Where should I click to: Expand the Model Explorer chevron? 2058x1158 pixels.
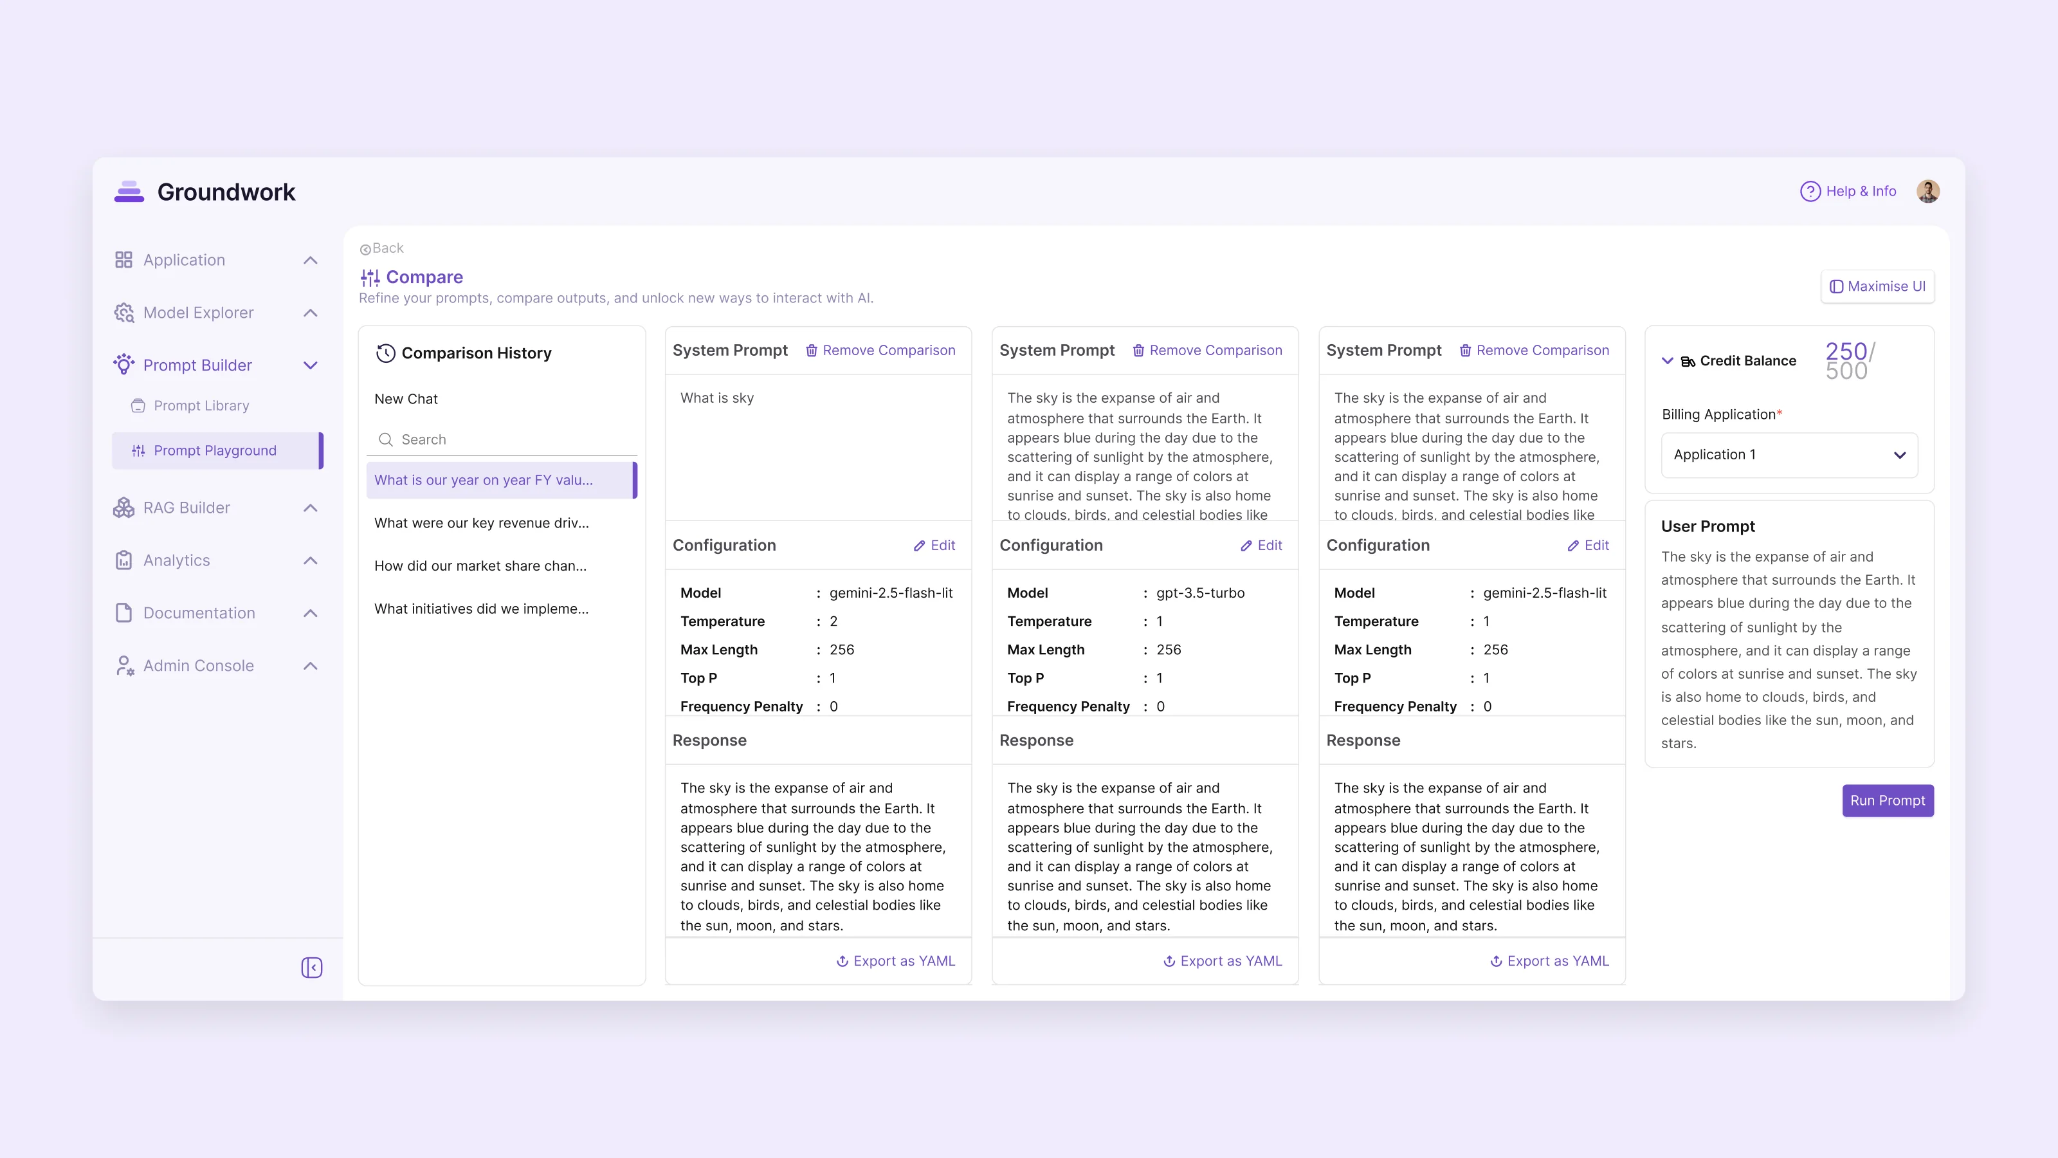(x=311, y=313)
